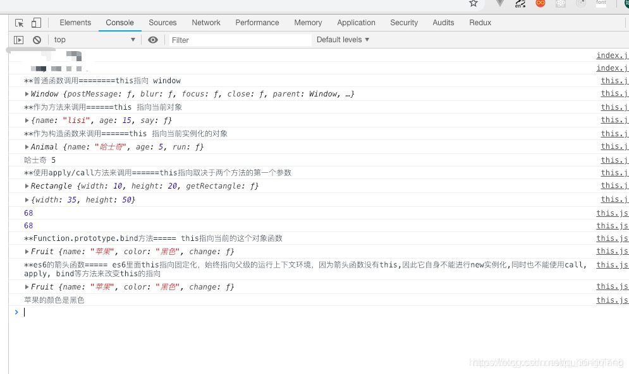Open this.js link beside the first 68 output
Image resolution: width=629 pixels, height=374 pixels.
point(612,213)
